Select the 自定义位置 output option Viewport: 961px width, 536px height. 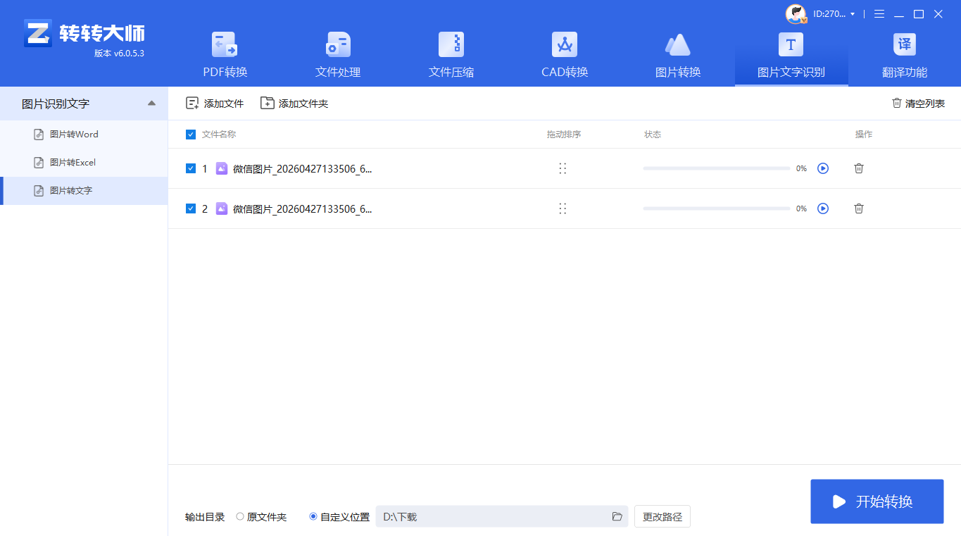pyautogui.click(x=313, y=516)
